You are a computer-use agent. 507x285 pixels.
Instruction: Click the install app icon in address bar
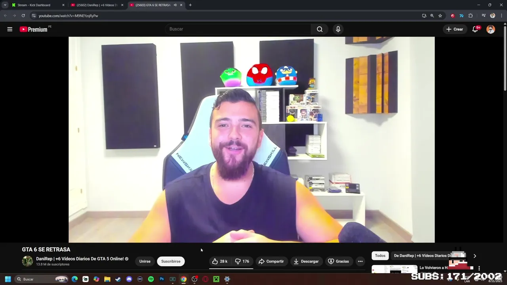424,16
